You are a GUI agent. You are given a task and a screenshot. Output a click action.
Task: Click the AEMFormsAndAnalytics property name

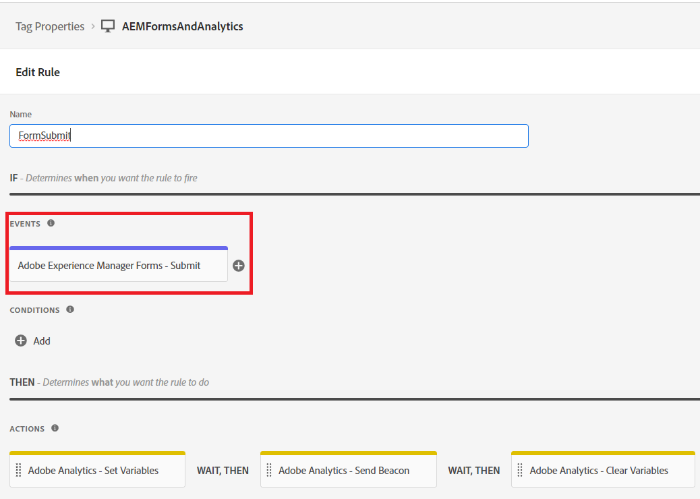(x=183, y=26)
